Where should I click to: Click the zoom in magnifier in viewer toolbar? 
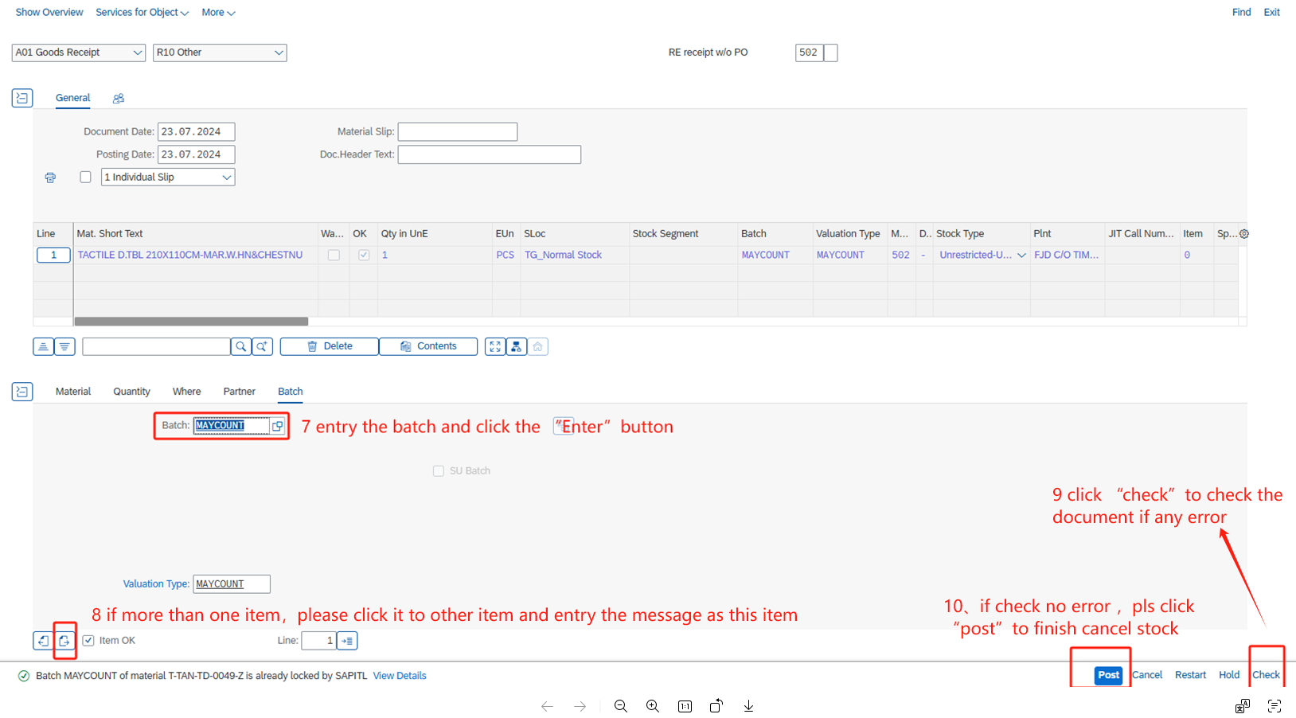tap(652, 706)
